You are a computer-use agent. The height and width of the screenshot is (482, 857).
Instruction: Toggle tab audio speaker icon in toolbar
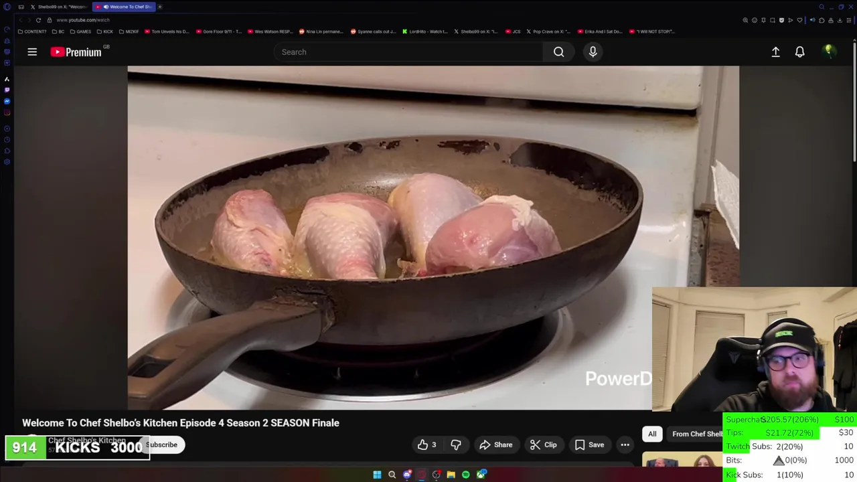pyautogui.click(x=813, y=20)
